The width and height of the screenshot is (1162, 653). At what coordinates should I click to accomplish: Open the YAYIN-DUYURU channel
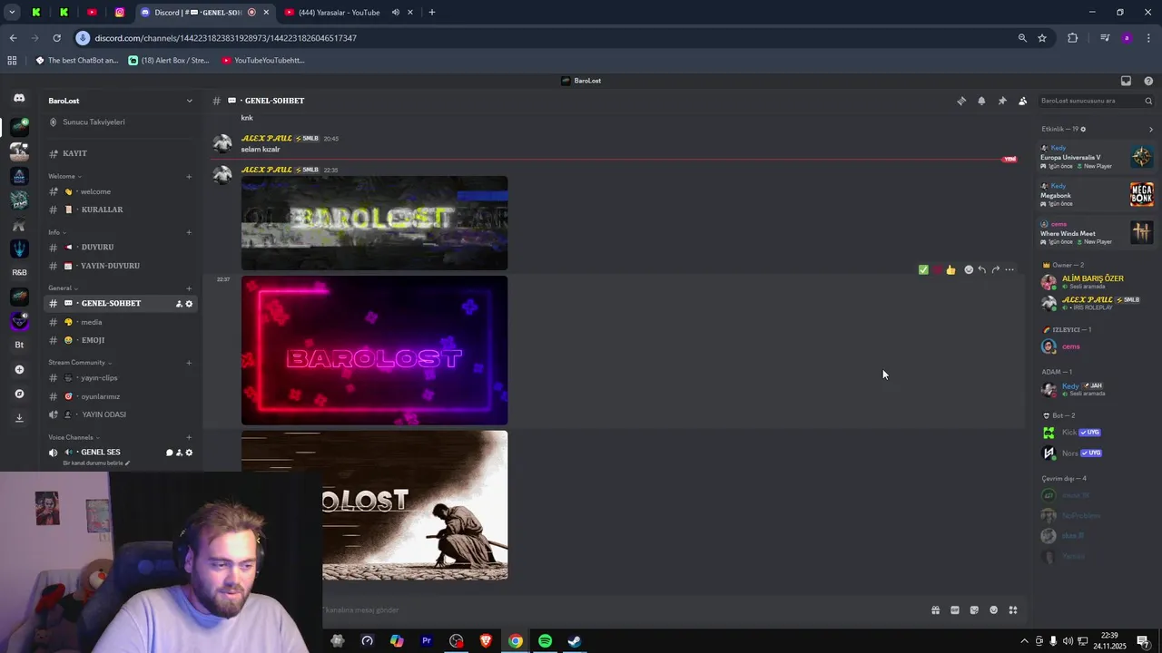[x=121, y=266]
